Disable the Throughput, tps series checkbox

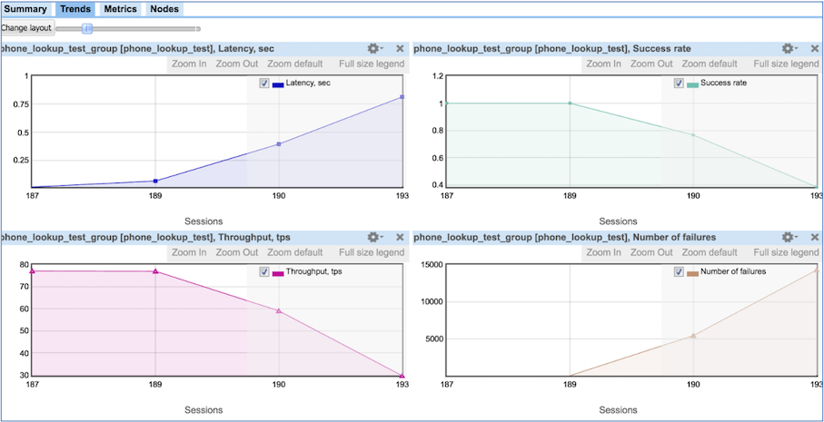[x=264, y=272]
